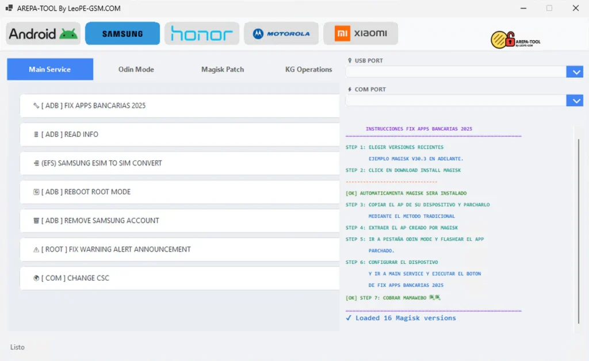Open the Main Service tab
The image size is (589, 361).
tap(50, 70)
